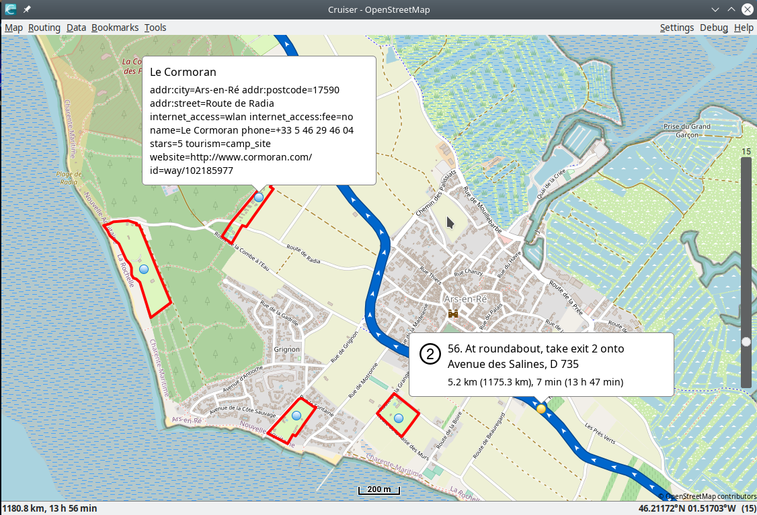Click the phone=+33 5 46 29 46 04 text
The height and width of the screenshot is (515, 757).
pyautogui.click(x=297, y=130)
